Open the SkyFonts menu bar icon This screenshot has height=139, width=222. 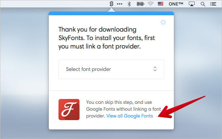coord(111,4)
